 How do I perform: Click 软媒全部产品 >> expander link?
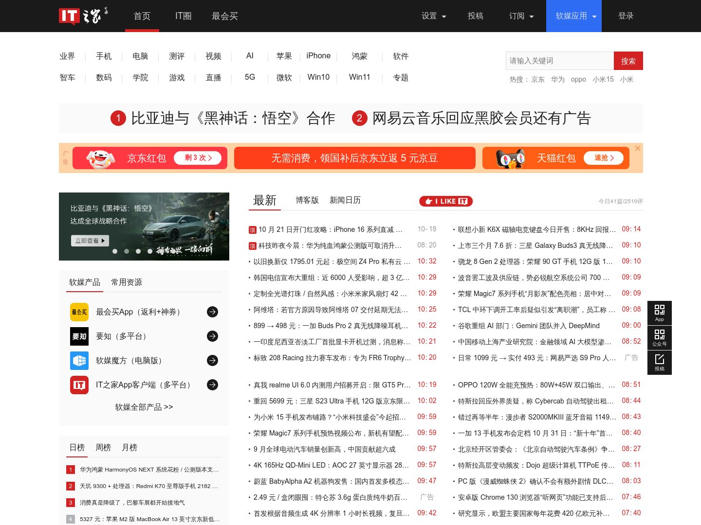(144, 407)
